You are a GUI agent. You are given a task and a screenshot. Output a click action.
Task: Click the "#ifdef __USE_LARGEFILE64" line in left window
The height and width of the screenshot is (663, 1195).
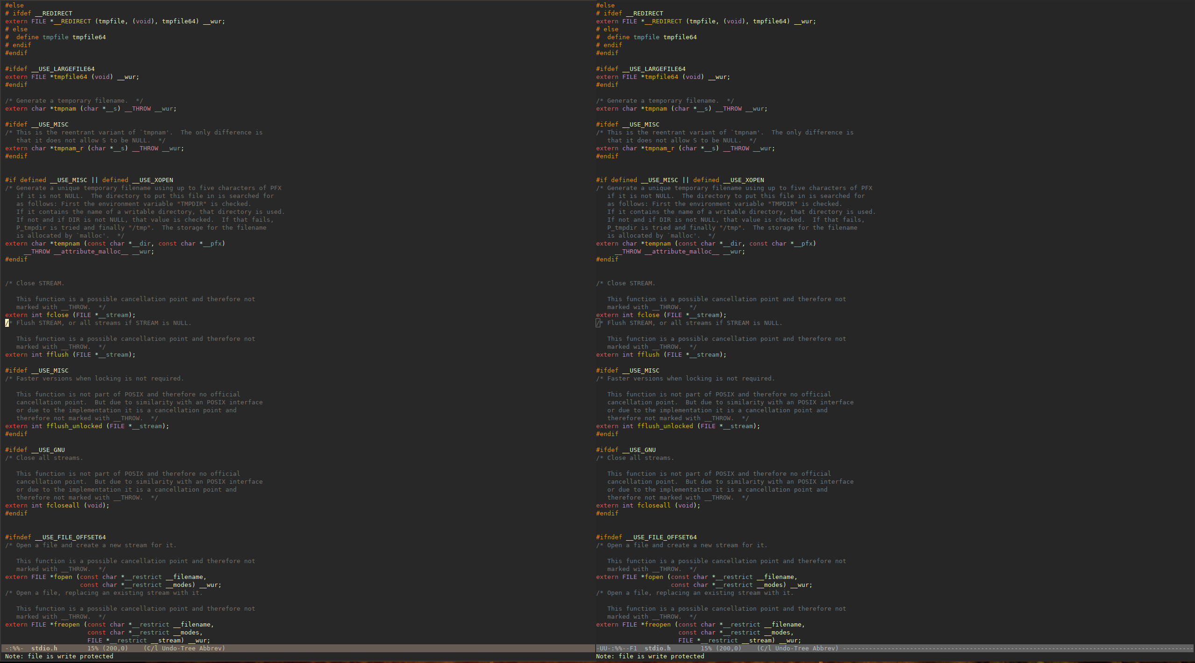click(x=50, y=69)
